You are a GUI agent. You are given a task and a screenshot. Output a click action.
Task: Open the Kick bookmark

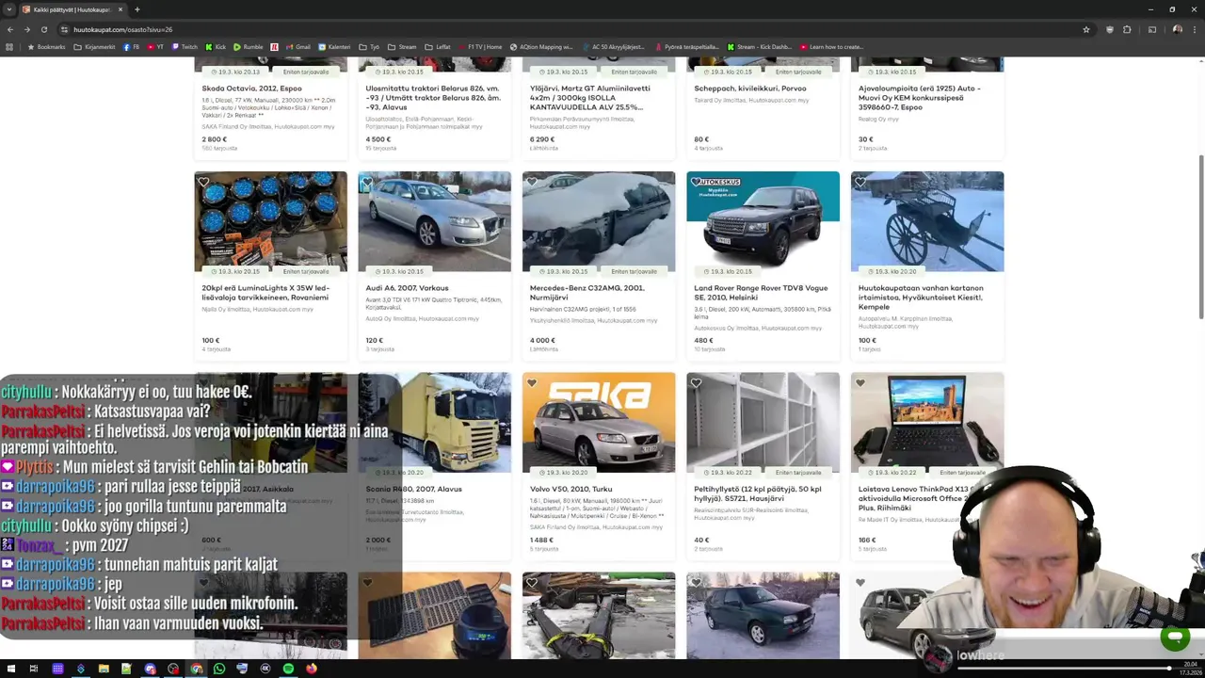(216, 46)
